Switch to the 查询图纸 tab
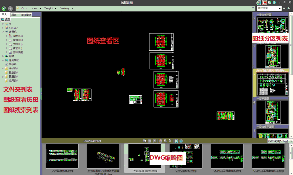This screenshot has width=293, height=175. 26,14
